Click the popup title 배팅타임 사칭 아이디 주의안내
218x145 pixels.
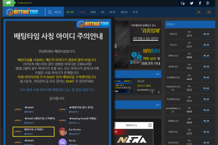point(58,36)
